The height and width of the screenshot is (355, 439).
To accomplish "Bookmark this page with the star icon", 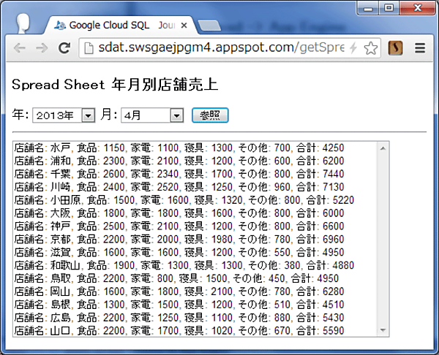I will 371,48.
